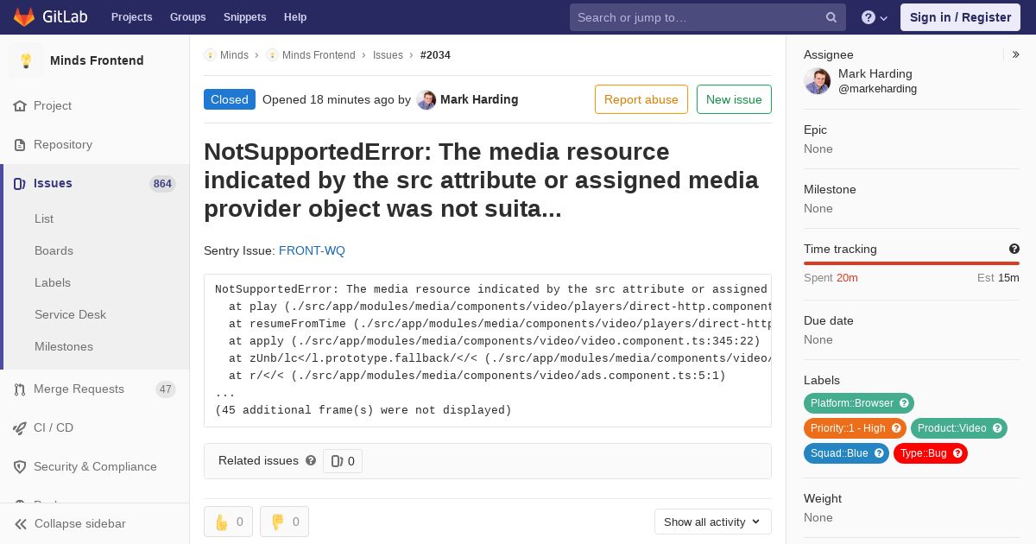The height and width of the screenshot is (544, 1036).
Task: Open the Help question mark menu
Action: click(x=875, y=17)
